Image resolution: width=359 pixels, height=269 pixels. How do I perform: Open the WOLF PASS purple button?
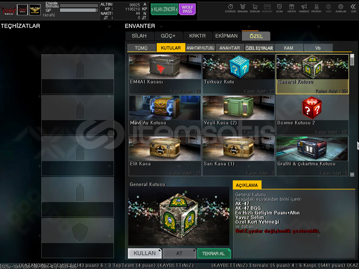pyautogui.click(x=187, y=9)
